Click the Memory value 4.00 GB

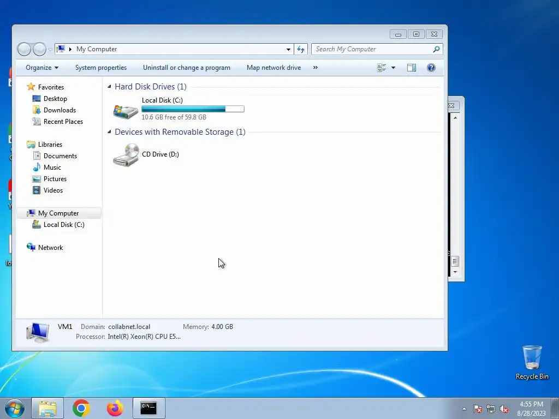tap(222, 327)
